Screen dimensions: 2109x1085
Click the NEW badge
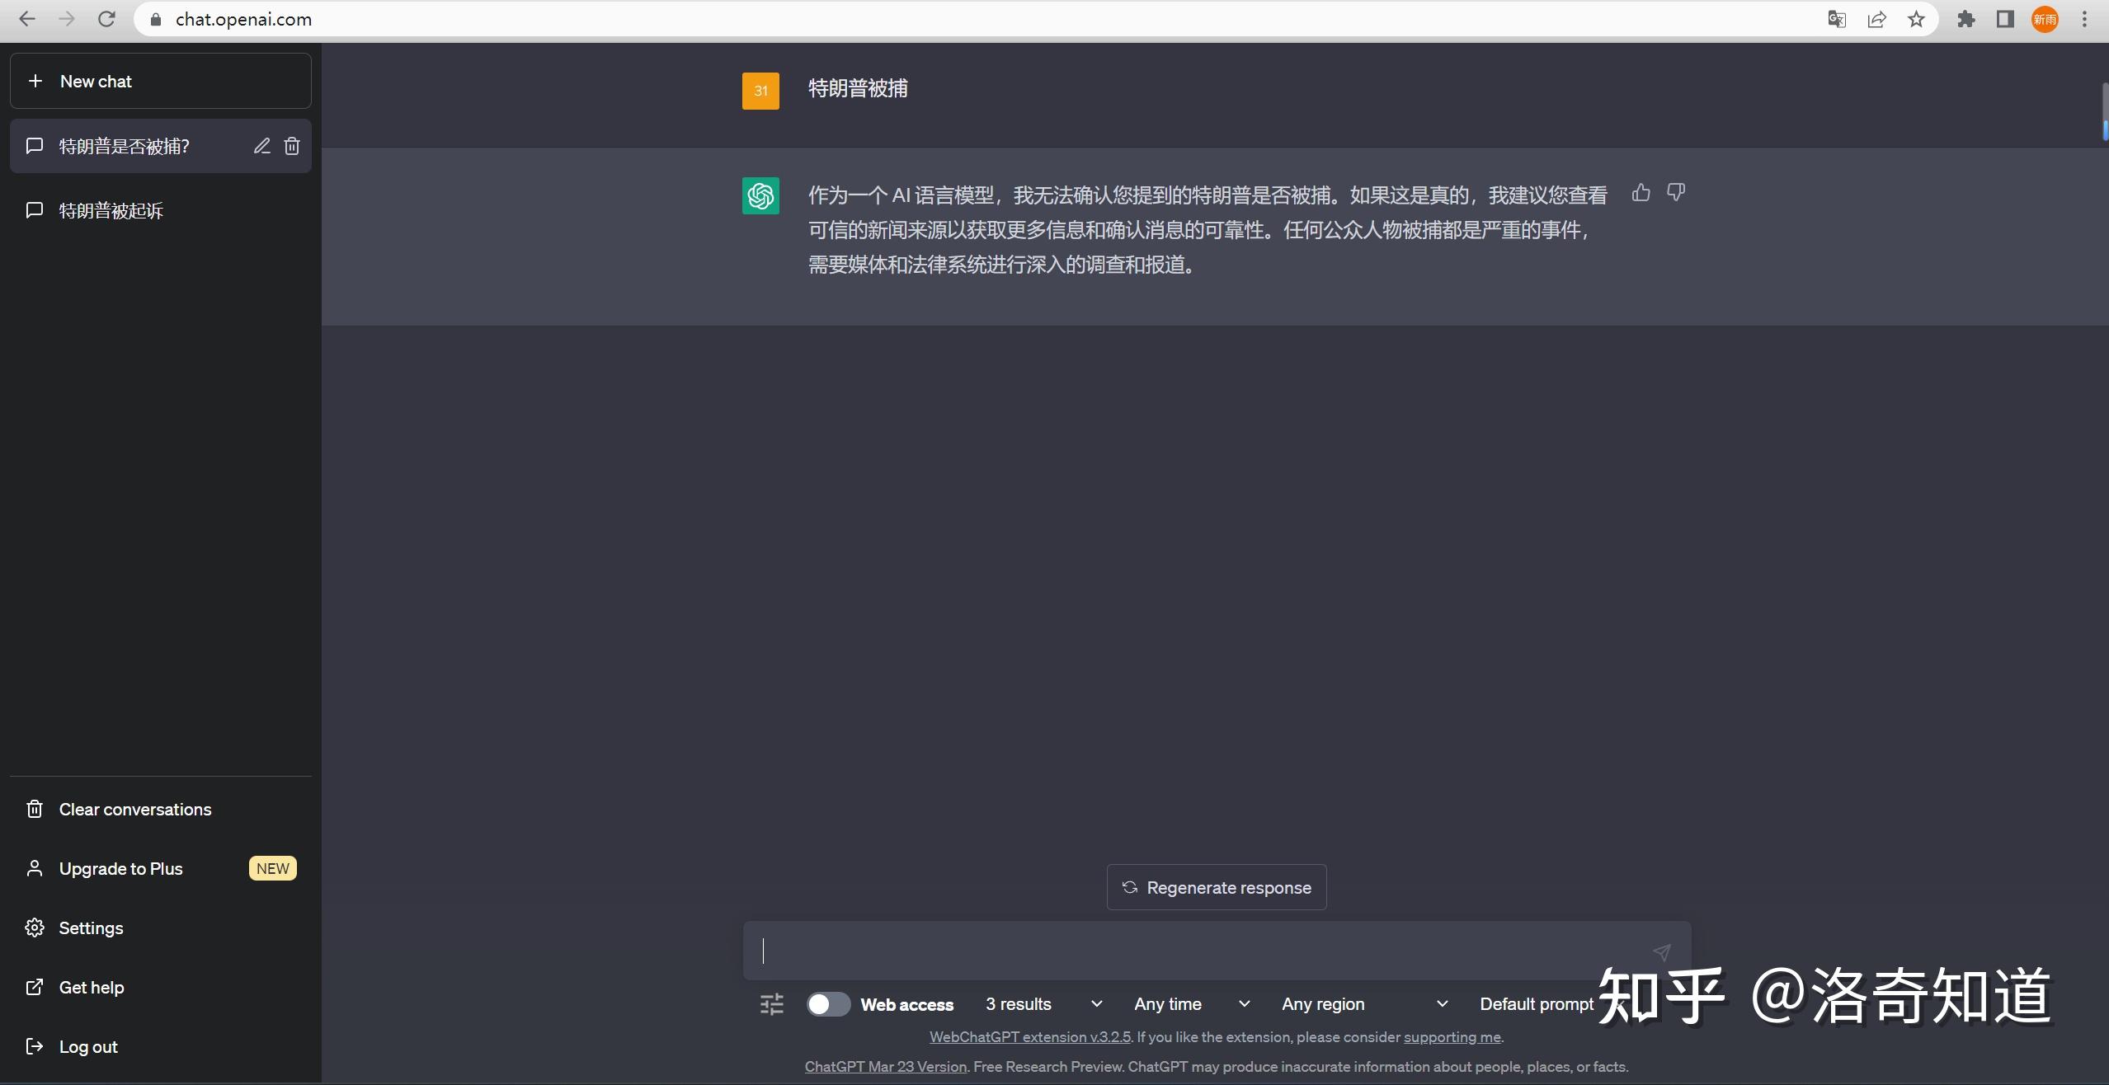click(x=272, y=869)
